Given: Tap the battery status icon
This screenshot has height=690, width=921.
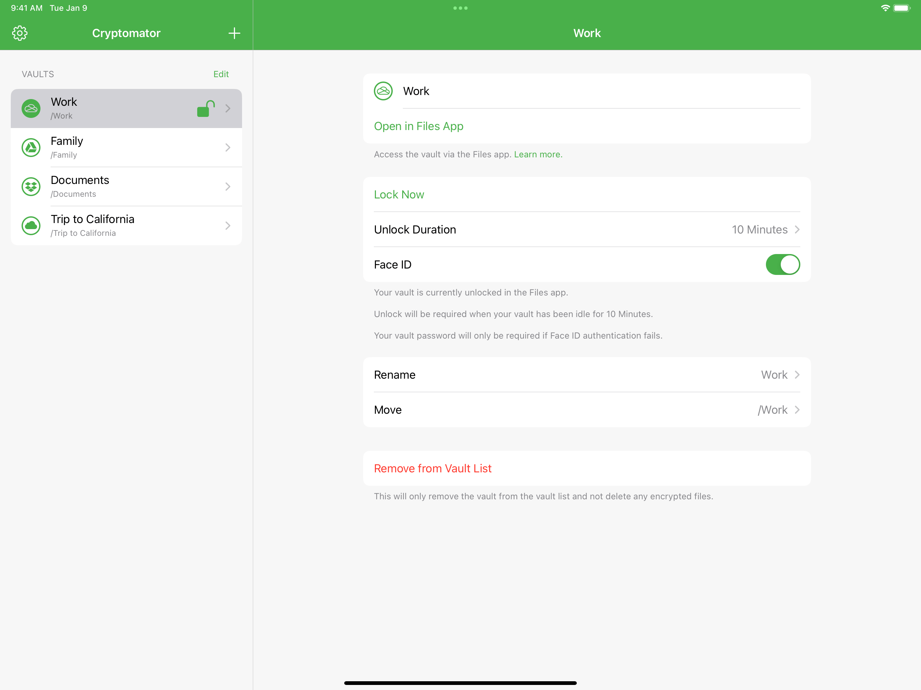Looking at the screenshot, I should click(x=902, y=8).
